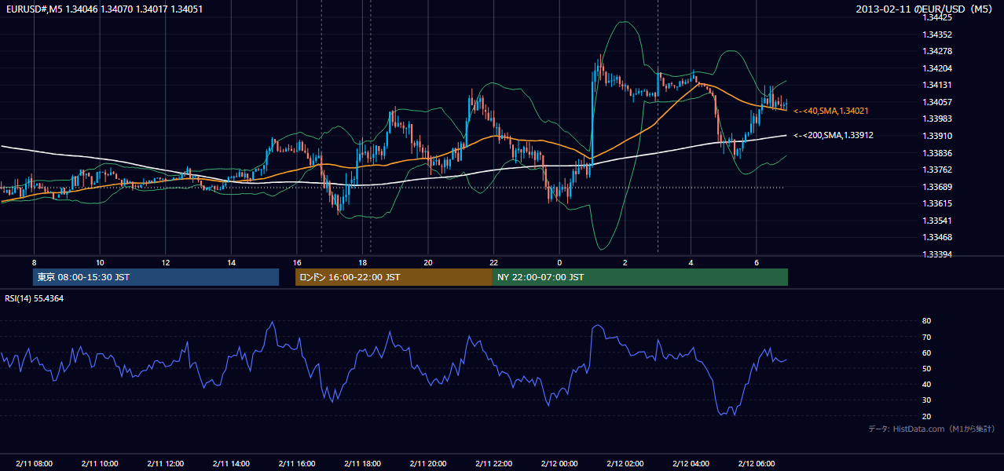Click the RSI scale value 40
The width and height of the screenshot is (1004, 471).
(x=926, y=384)
